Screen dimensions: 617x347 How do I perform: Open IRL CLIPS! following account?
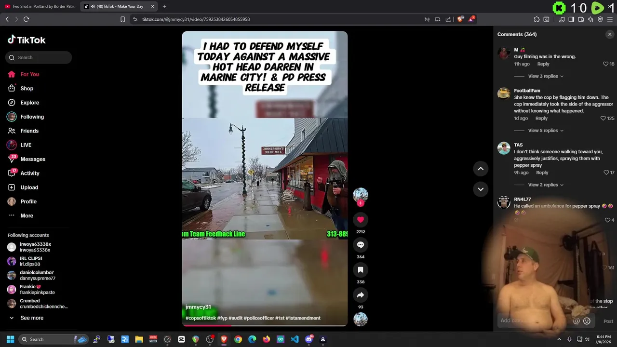(31, 261)
